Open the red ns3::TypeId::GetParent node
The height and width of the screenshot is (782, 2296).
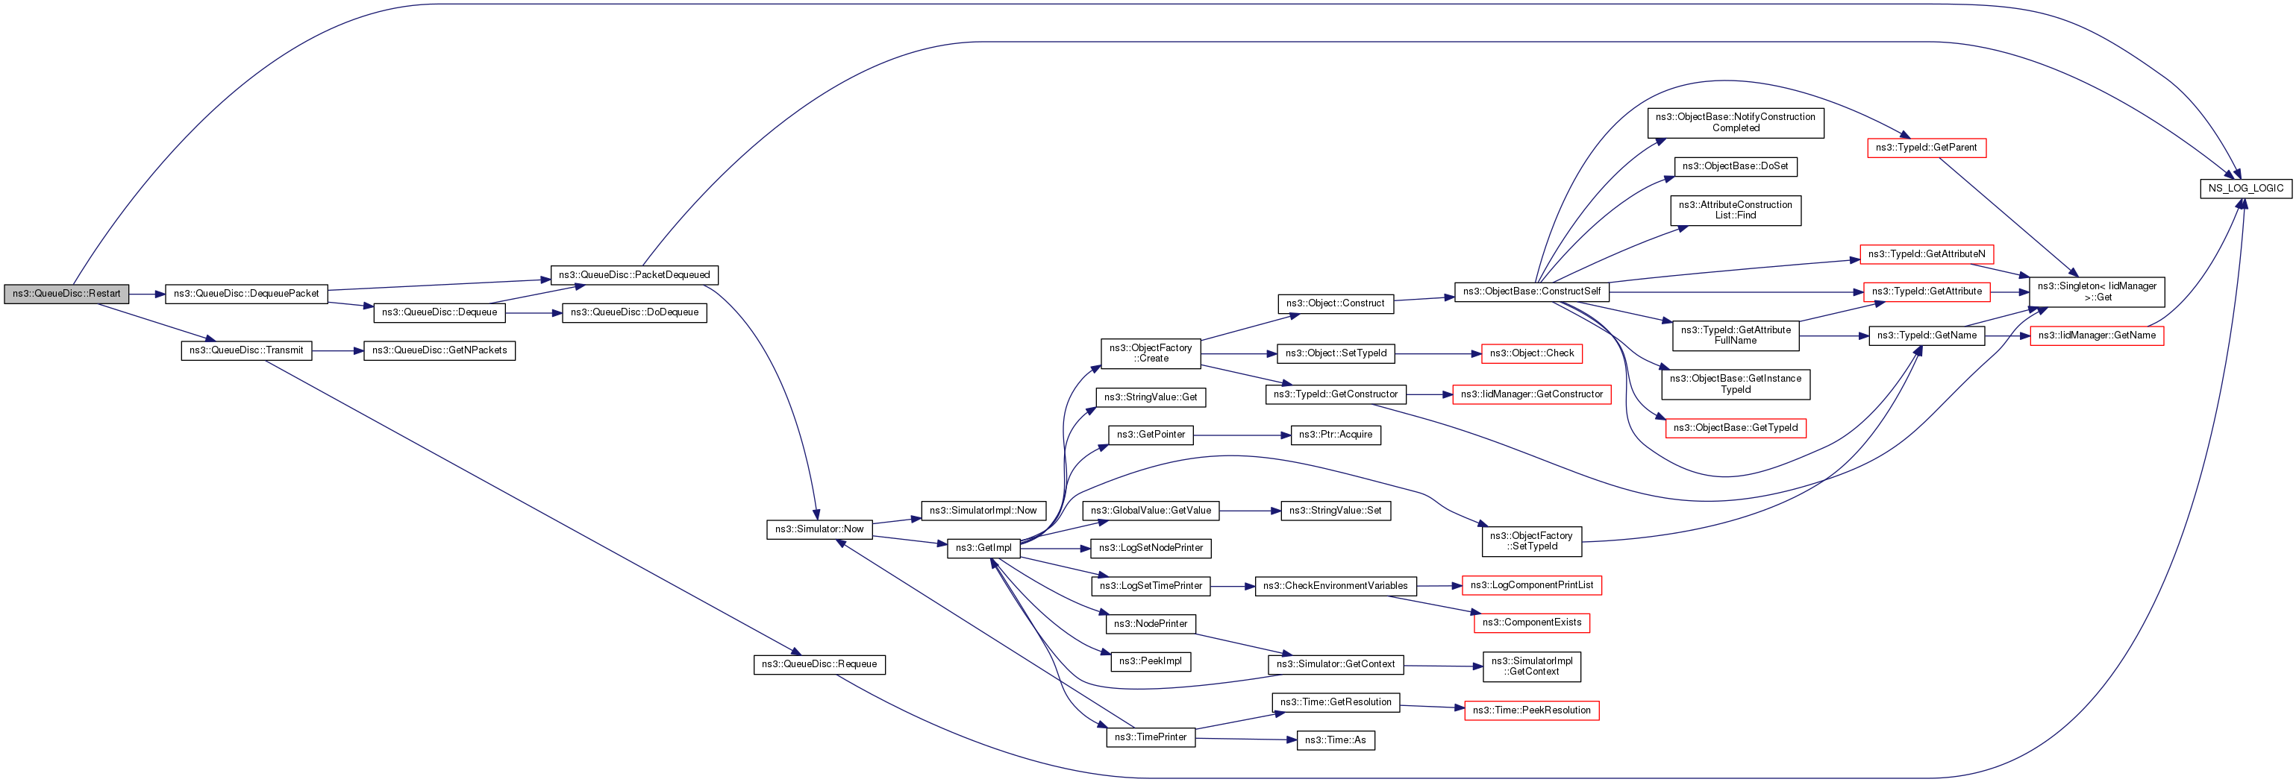coord(1926,148)
